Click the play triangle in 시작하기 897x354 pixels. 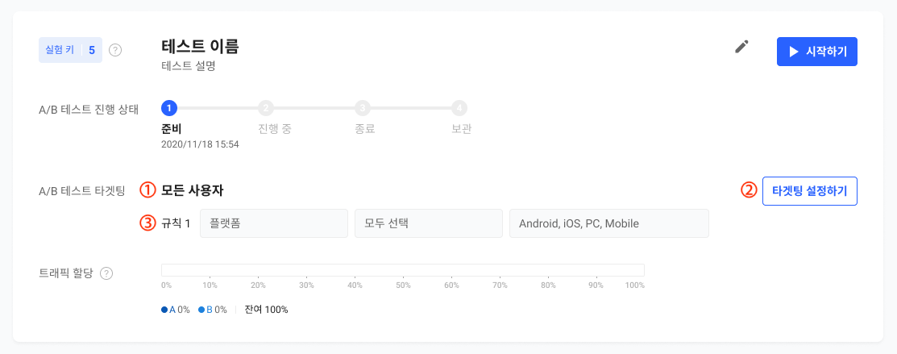pyautogui.click(x=794, y=52)
